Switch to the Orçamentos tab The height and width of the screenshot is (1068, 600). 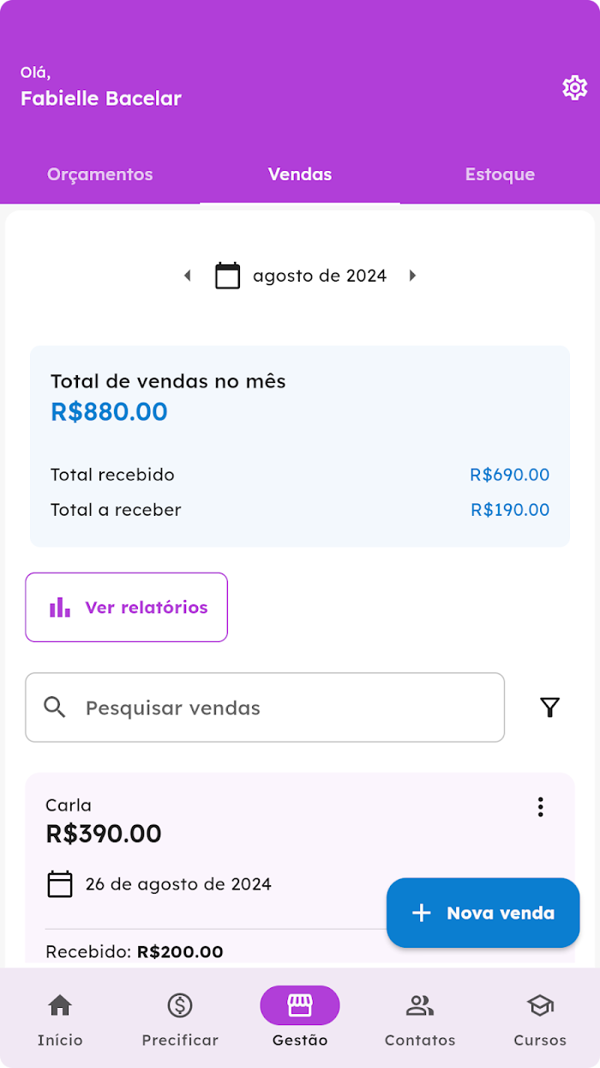pyautogui.click(x=100, y=174)
